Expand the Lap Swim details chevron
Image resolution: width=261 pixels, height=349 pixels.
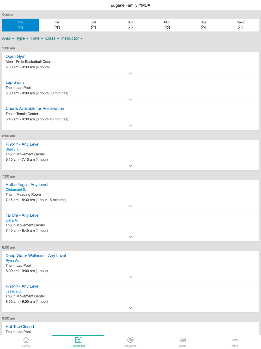[130, 99]
